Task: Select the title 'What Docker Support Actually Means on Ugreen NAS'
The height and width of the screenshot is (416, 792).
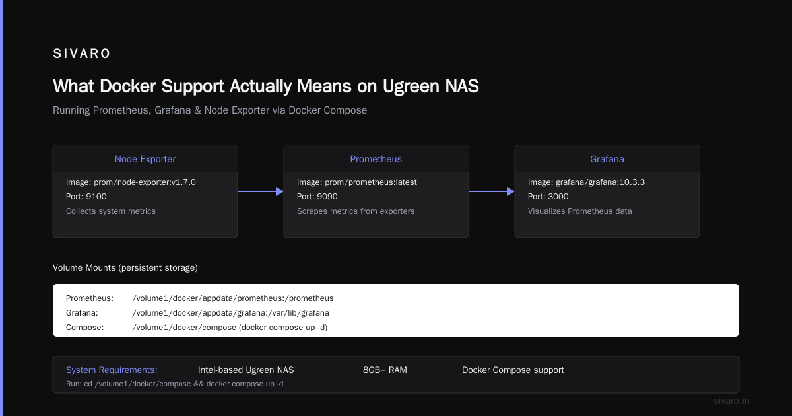Action: [x=266, y=87]
